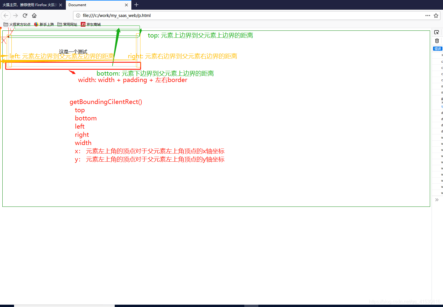The height and width of the screenshot is (307, 443).
Task: Activate the devtools element picker
Action: click(x=437, y=33)
